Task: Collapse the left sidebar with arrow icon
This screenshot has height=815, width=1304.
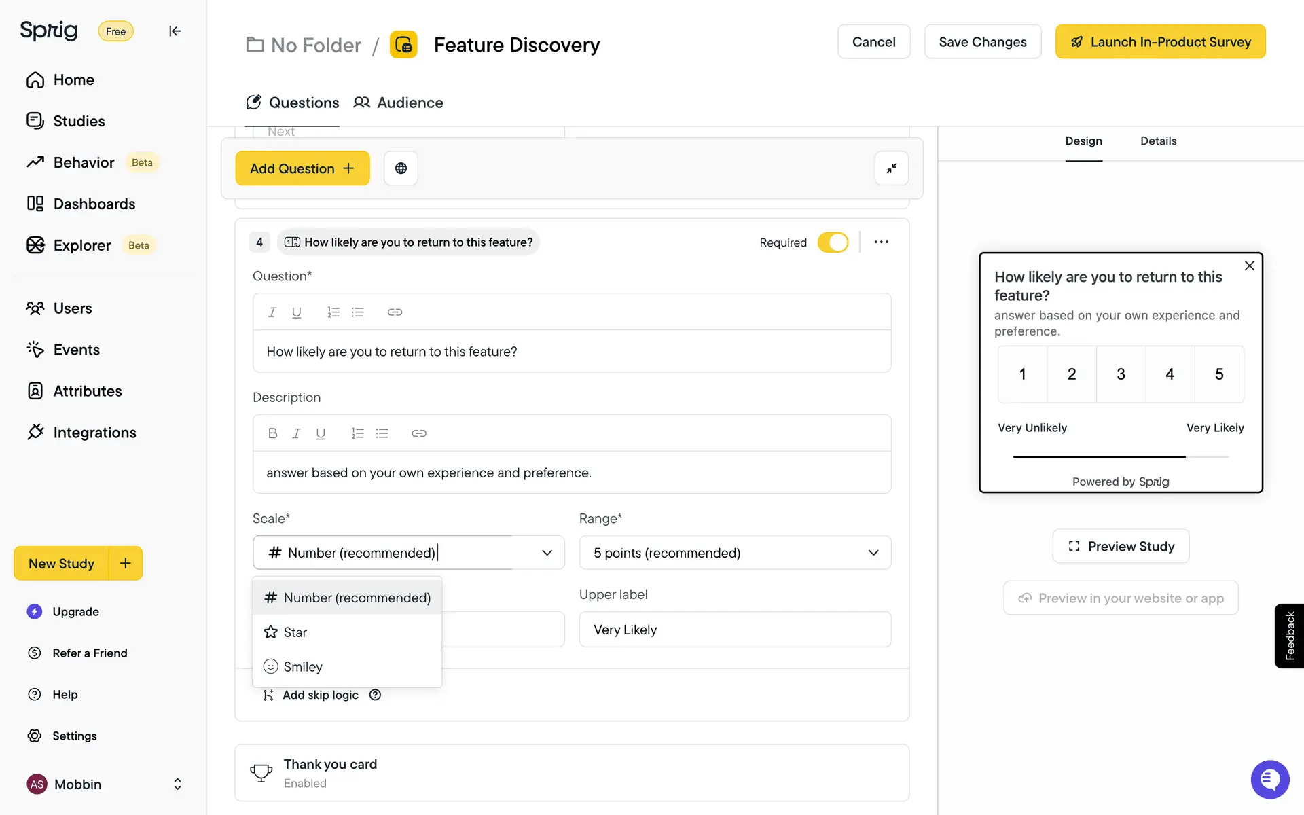Action: pyautogui.click(x=175, y=31)
